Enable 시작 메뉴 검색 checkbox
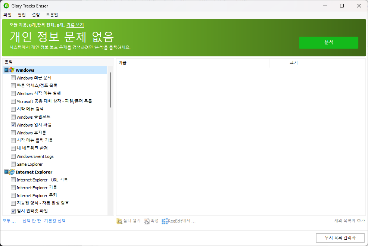The image size is (368, 246). pos(13,109)
